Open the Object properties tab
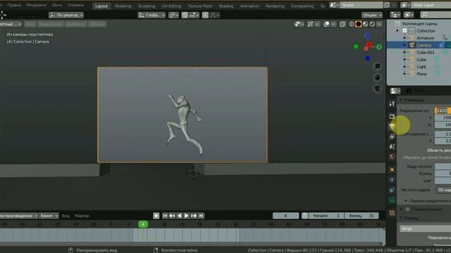The width and height of the screenshot is (451, 253). [392, 169]
